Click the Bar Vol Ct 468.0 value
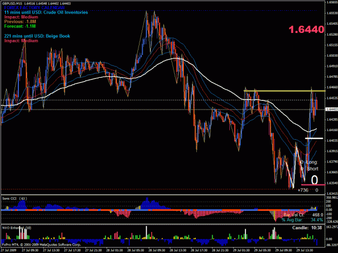This screenshot has height=253, width=338. coord(303,215)
